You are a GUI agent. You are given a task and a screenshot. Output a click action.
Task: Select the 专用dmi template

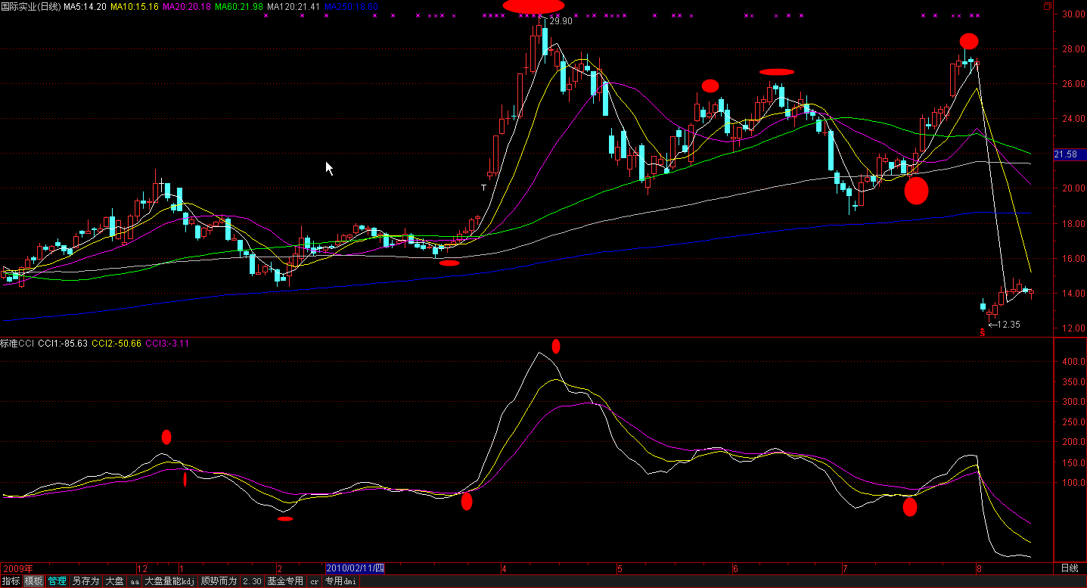pyautogui.click(x=340, y=581)
